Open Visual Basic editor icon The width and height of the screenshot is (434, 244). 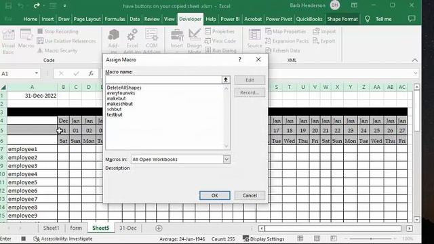click(8, 41)
